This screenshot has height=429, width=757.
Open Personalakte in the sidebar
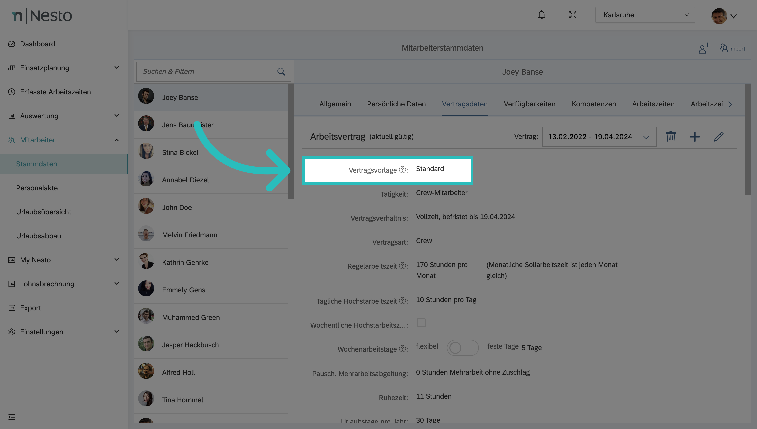click(x=37, y=188)
